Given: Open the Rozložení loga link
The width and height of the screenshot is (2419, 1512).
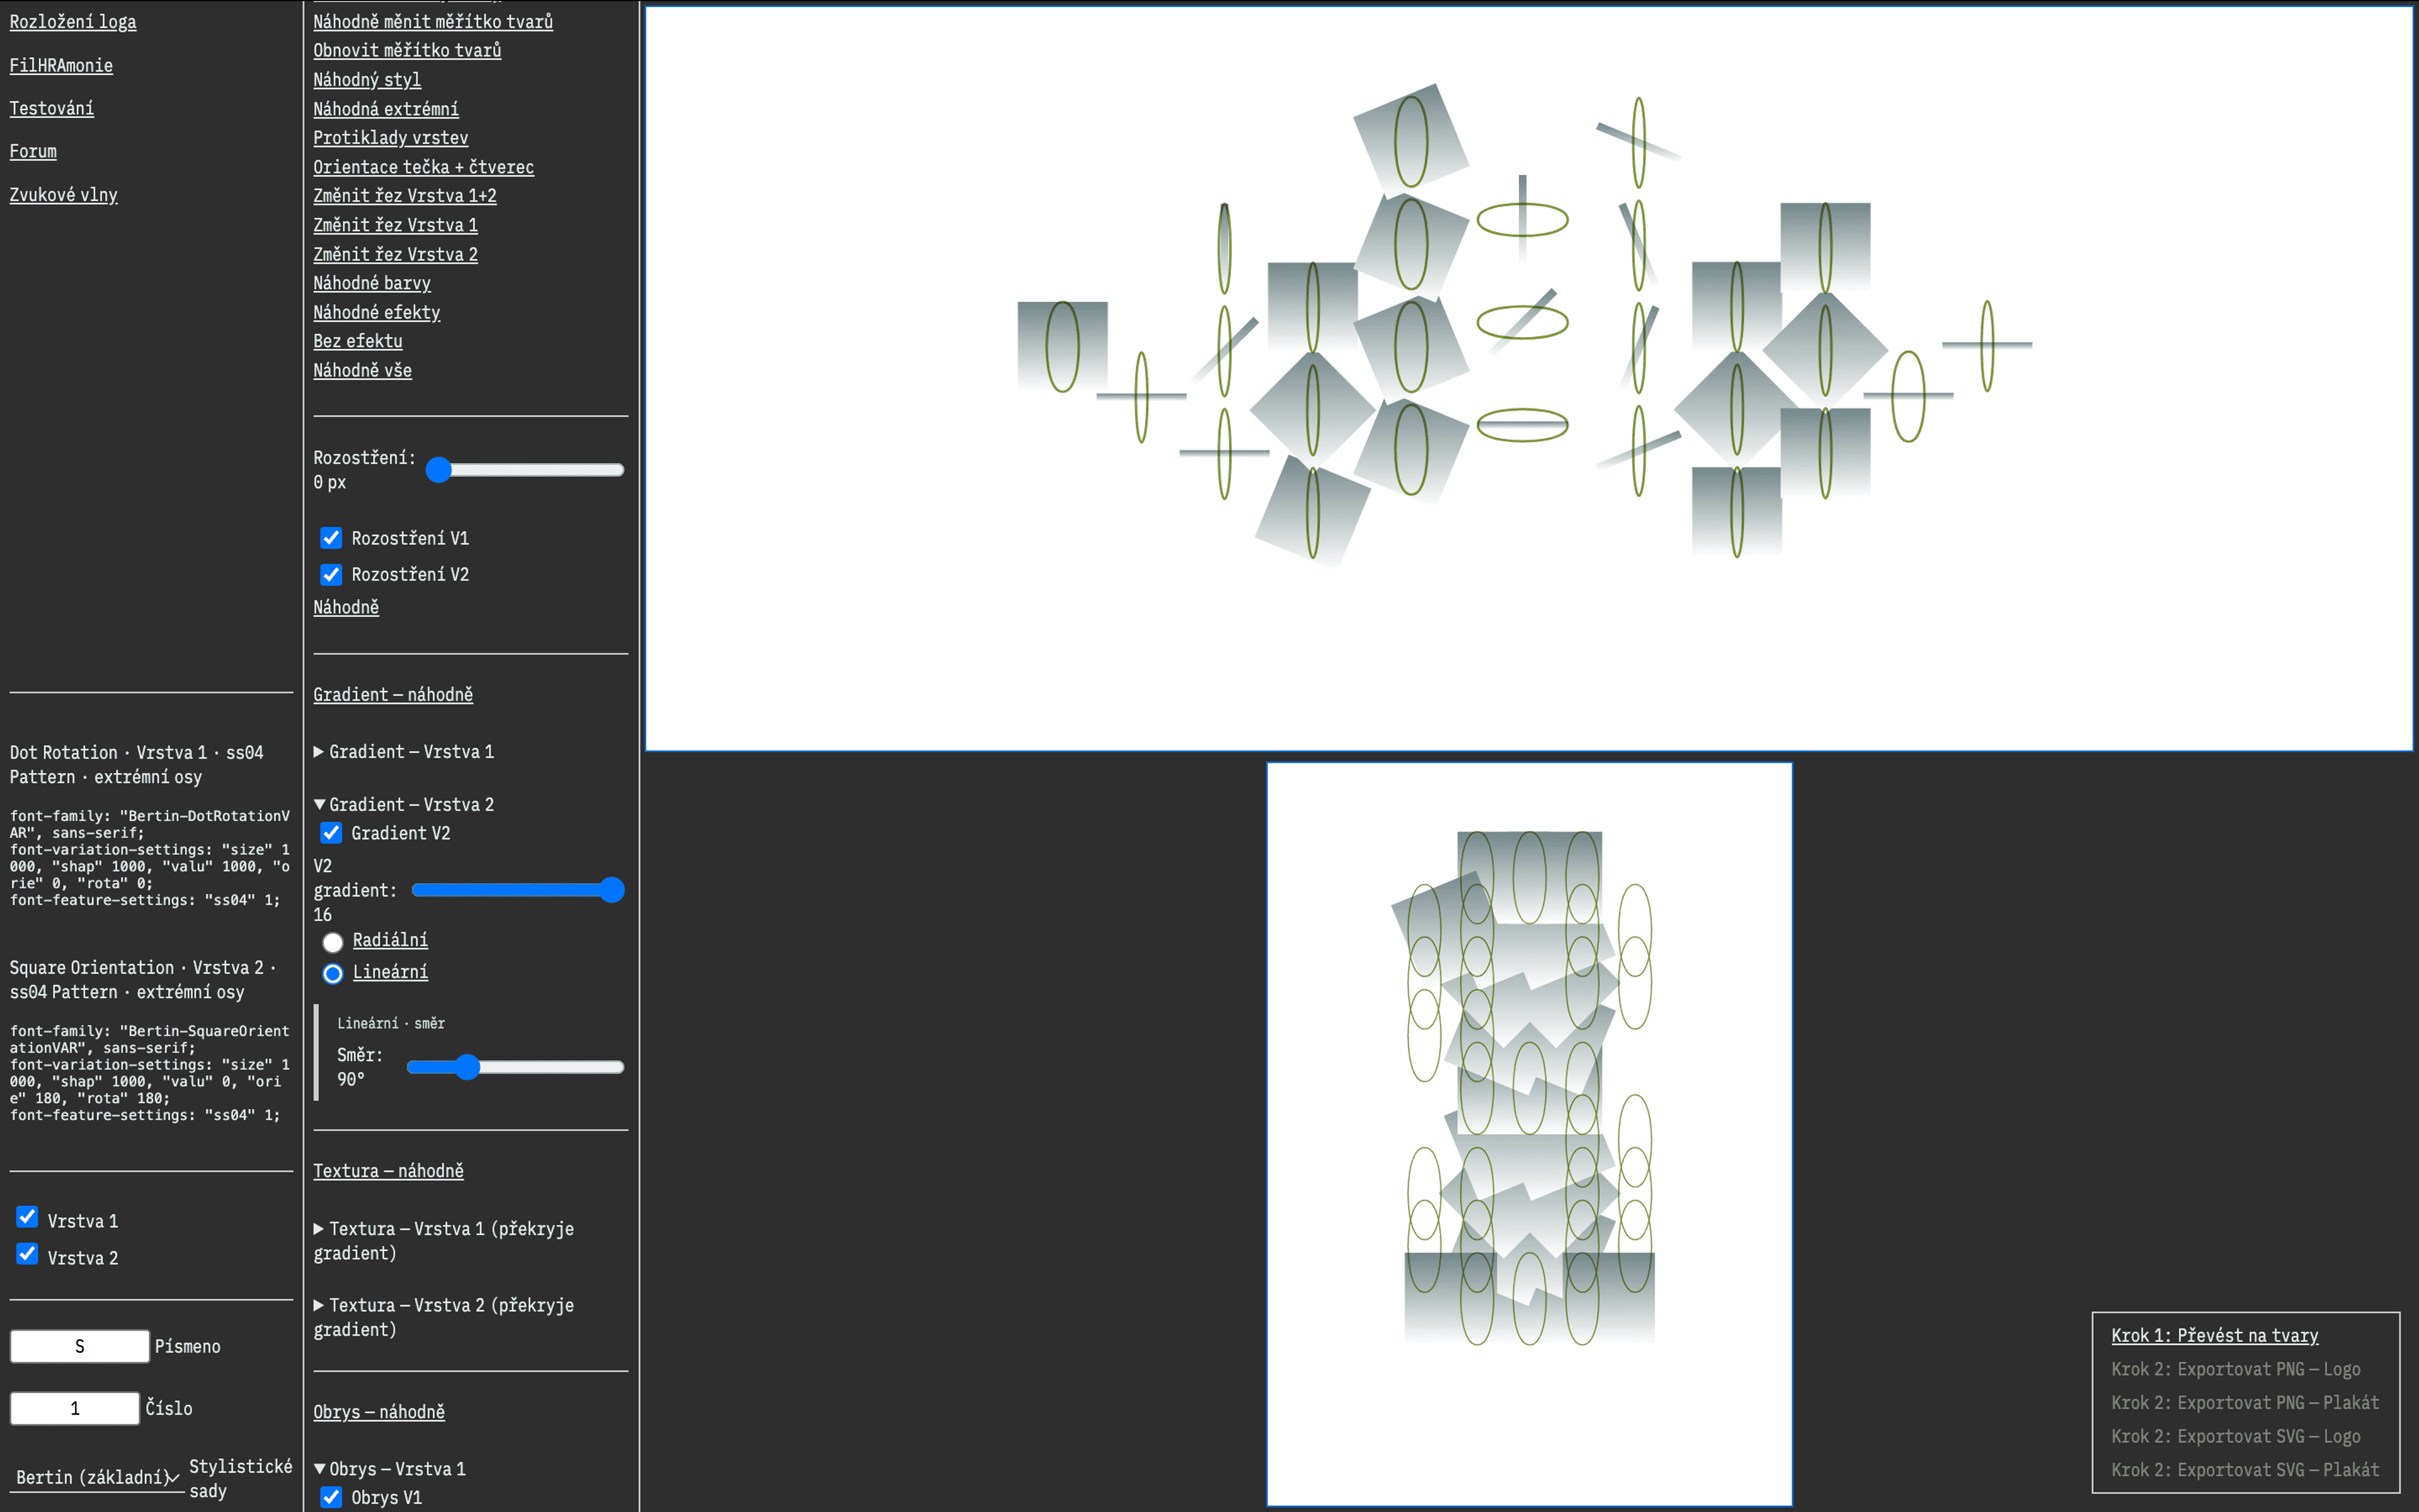Looking at the screenshot, I should pos(73,22).
